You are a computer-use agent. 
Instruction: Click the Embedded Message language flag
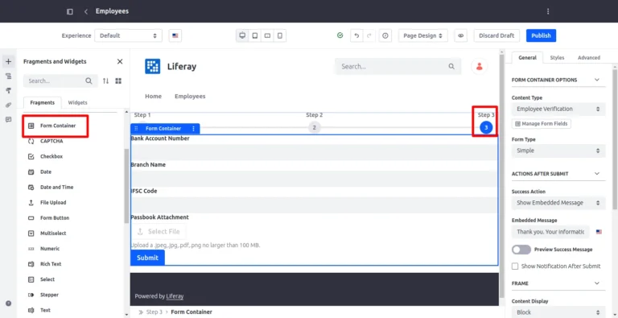[599, 232]
